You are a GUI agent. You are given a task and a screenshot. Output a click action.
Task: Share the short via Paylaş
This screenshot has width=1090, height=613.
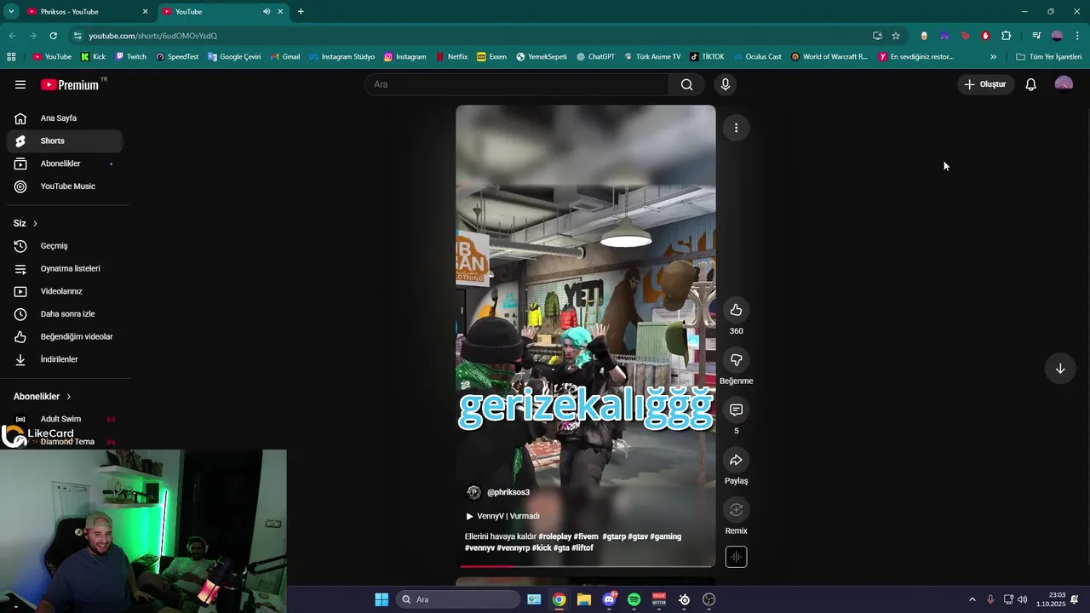coord(736,461)
